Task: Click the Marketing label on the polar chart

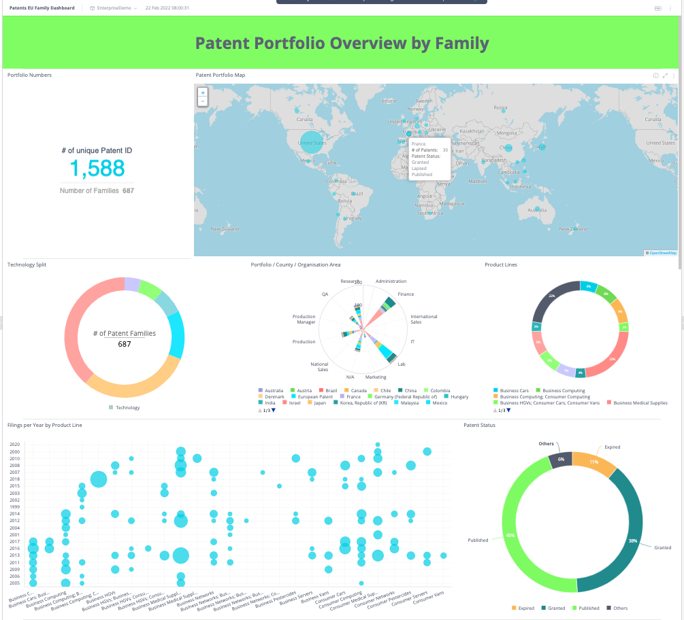Action: coord(376,377)
